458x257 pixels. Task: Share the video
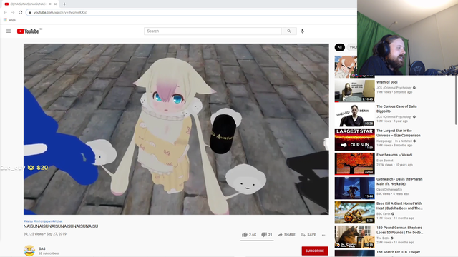(286, 235)
